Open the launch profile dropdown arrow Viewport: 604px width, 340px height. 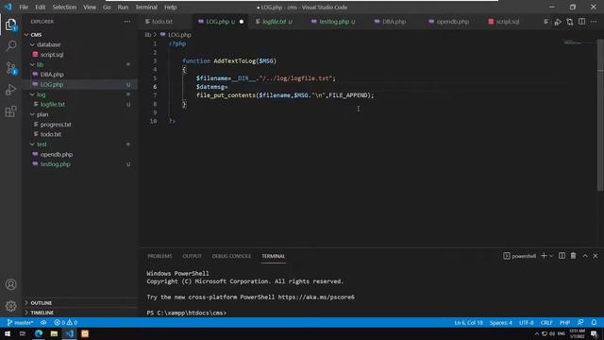(551, 256)
